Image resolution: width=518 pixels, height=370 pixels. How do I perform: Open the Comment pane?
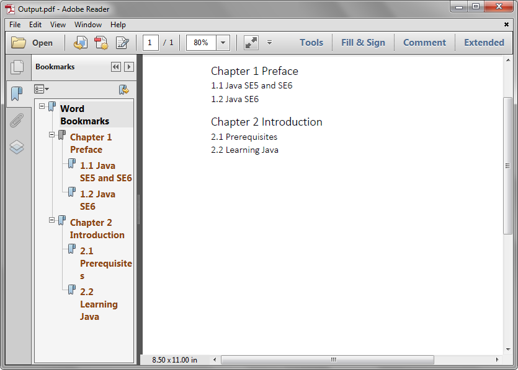424,43
